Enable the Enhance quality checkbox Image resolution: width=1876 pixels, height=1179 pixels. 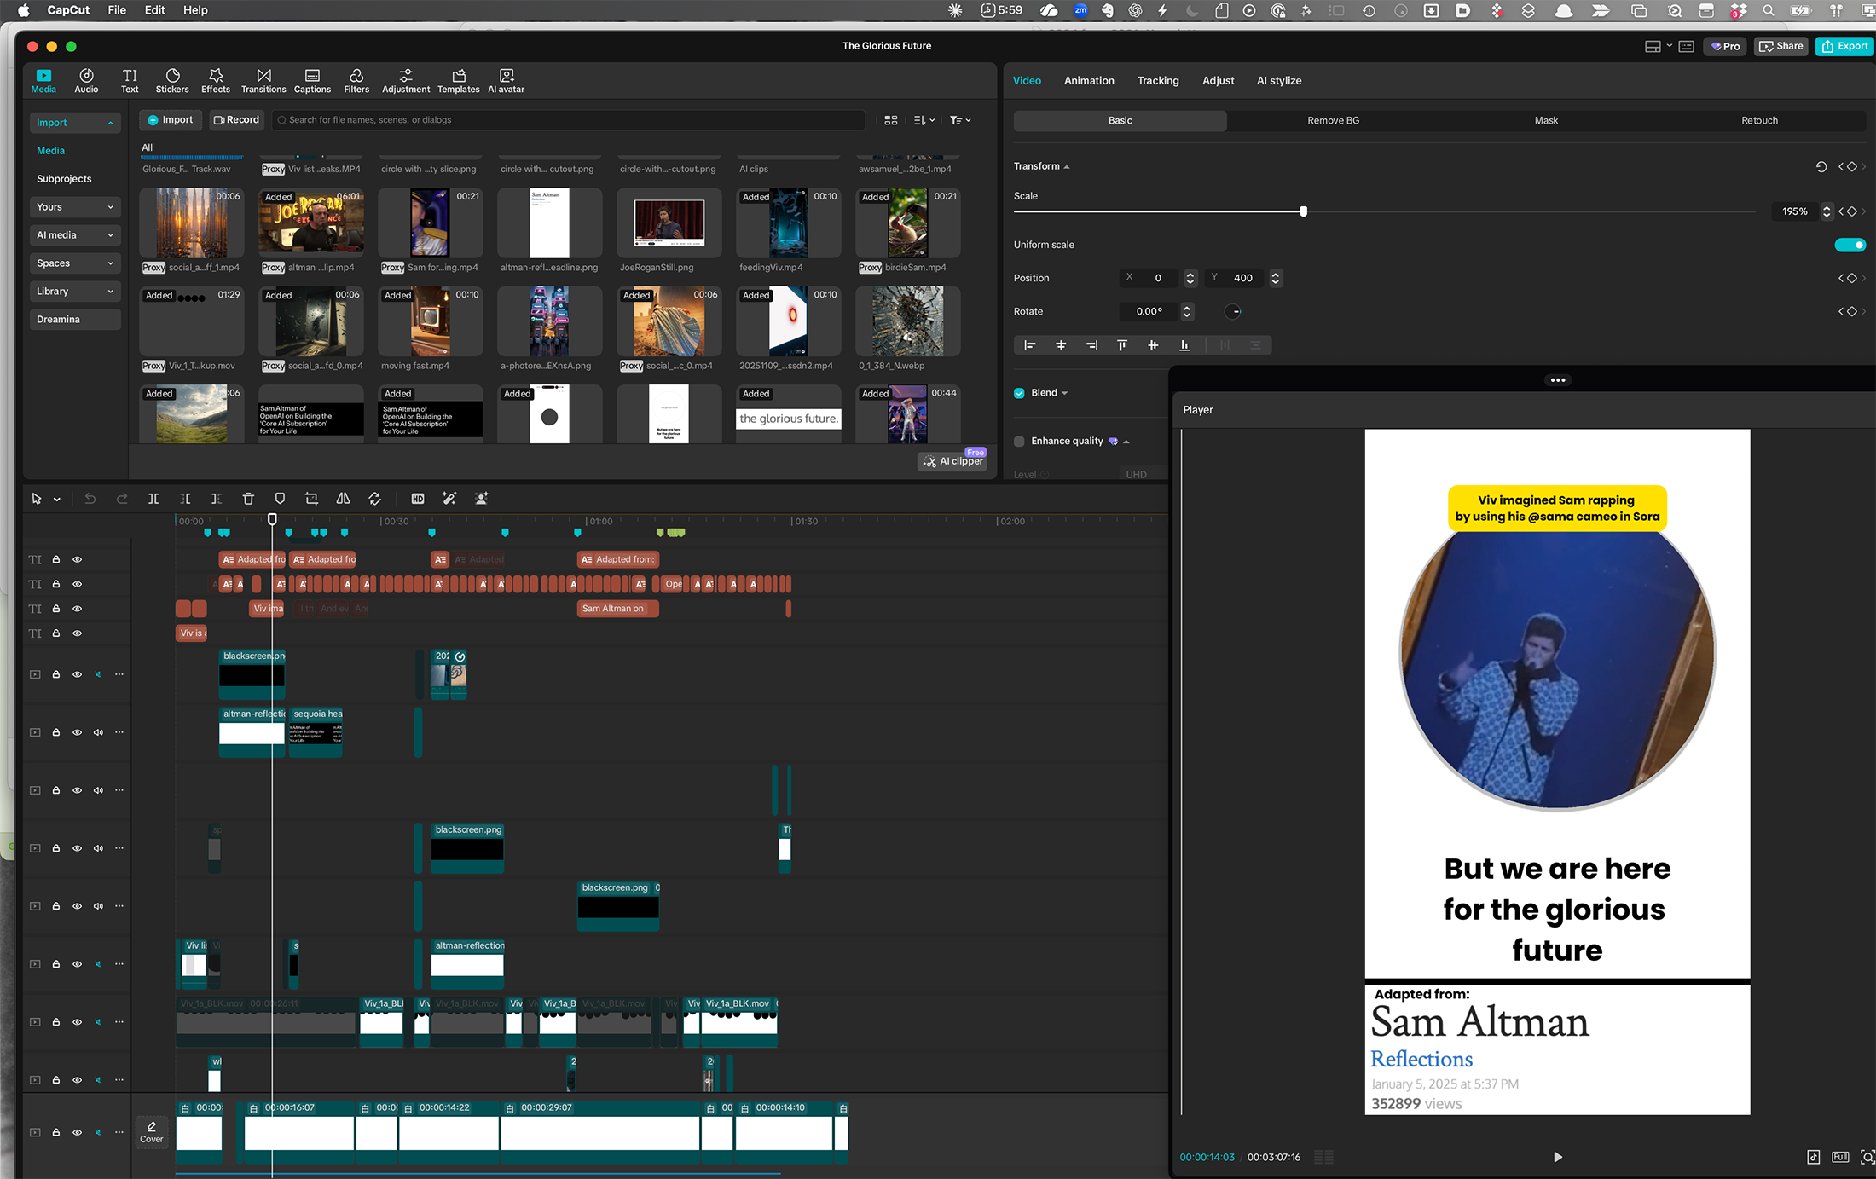point(1019,442)
